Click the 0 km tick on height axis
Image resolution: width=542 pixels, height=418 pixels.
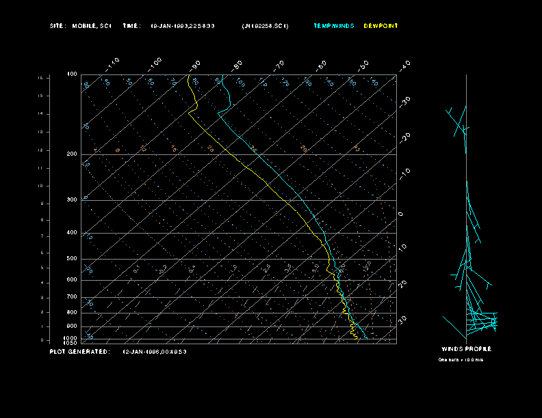pyautogui.click(x=42, y=340)
